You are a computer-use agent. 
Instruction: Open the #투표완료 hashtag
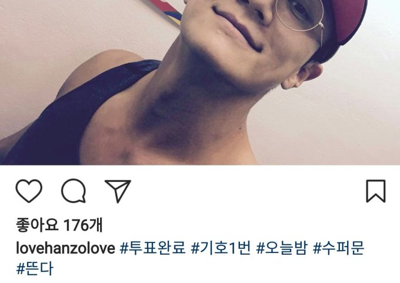click(152, 248)
